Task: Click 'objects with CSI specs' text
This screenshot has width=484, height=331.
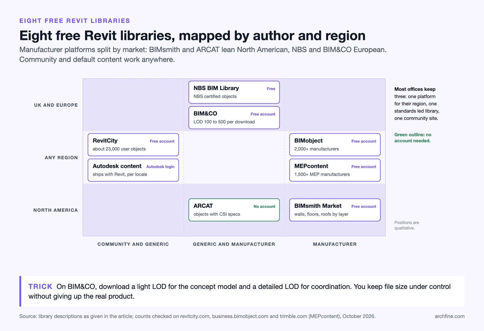Action: 217,214
